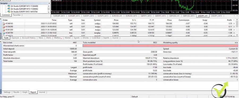Screen dimensions: 239x98
Task: Open Market tab in Terminal
Action: click(x=68, y=38)
